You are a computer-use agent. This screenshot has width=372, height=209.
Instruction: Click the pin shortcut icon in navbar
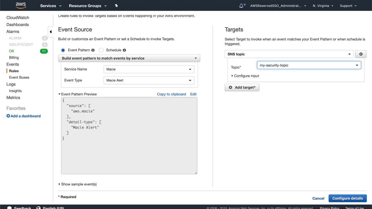(x=117, y=6)
